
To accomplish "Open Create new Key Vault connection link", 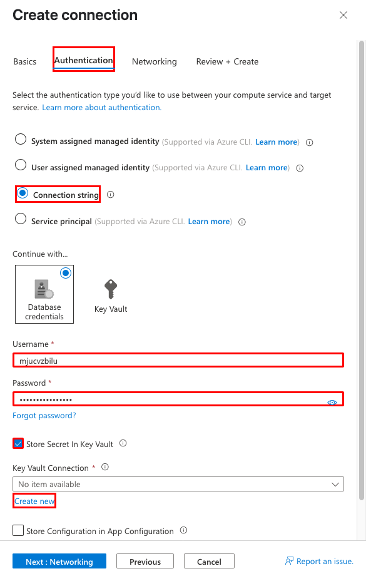I will click(34, 501).
